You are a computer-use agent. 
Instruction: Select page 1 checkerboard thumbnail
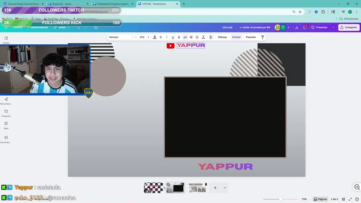153,188
